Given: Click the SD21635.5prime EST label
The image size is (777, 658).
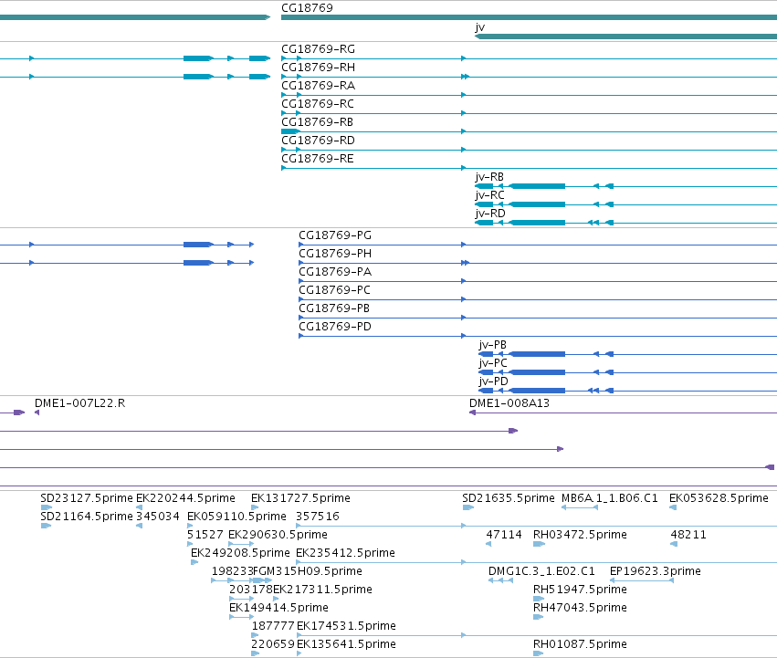Looking at the screenshot, I should (x=509, y=498).
